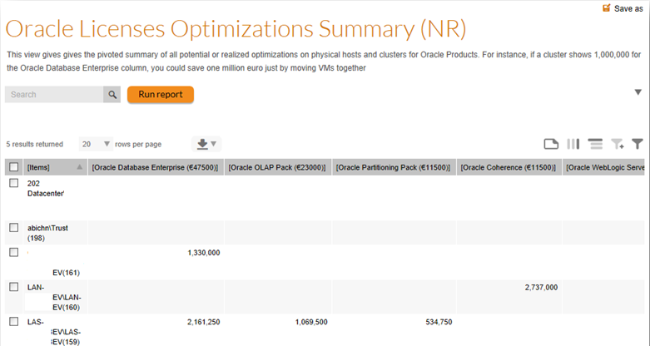Click the 5 results returned text

(x=34, y=144)
